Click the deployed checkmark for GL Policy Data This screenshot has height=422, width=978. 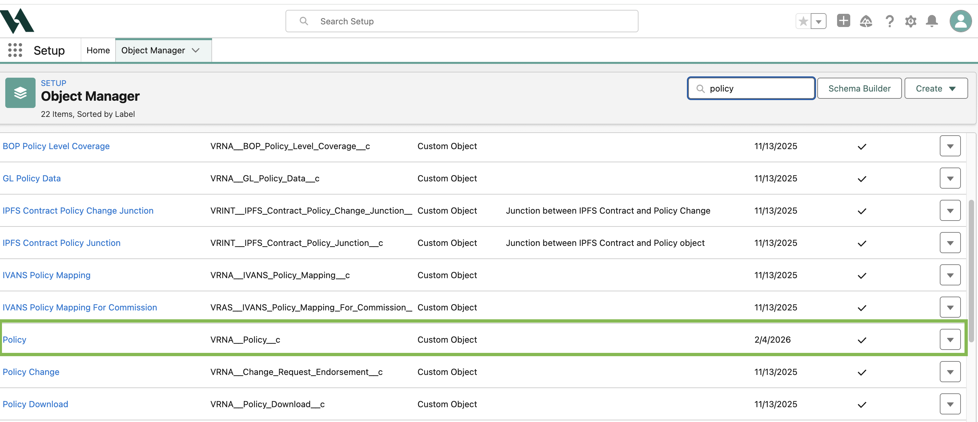tap(862, 179)
